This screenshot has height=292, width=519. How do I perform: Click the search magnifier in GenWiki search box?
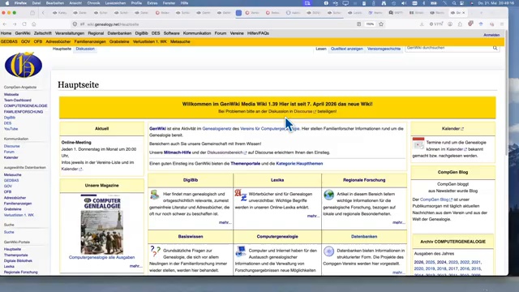tap(495, 48)
